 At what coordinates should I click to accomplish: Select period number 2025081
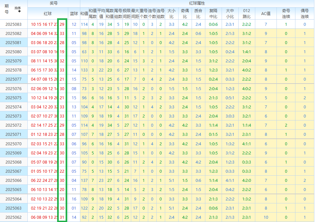13,42
